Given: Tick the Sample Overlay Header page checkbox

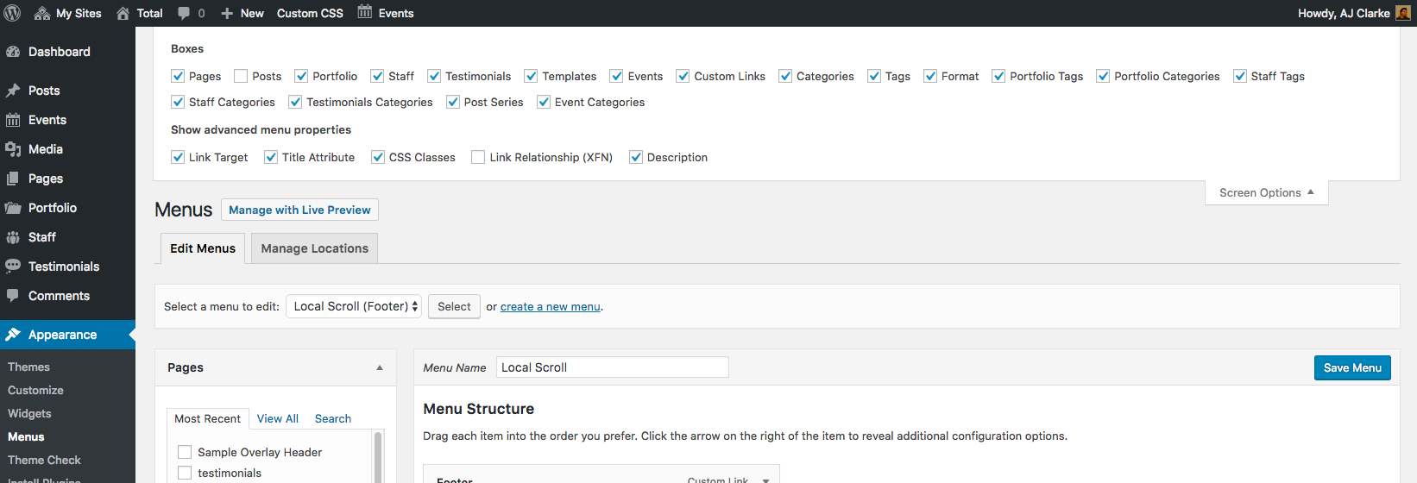Looking at the screenshot, I should (185, 452).
